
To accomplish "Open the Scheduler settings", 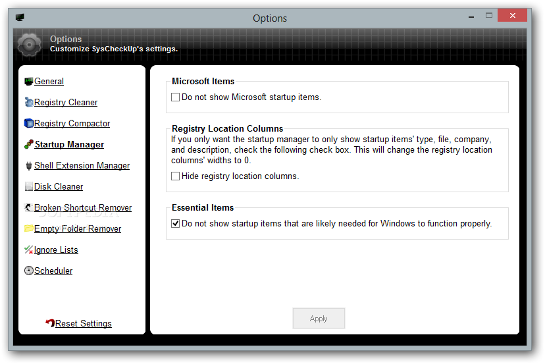I will pyautogui.click(x=53, y=271).
